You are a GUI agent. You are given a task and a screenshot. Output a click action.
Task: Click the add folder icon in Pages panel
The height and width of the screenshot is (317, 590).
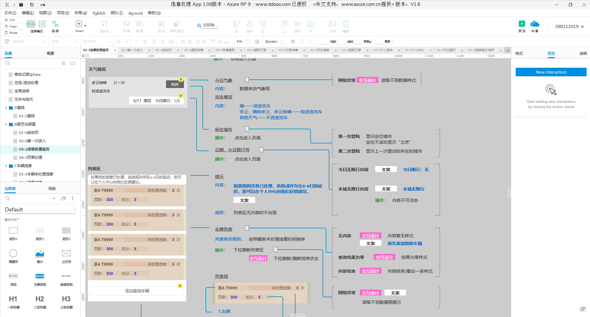coord(72,63)
